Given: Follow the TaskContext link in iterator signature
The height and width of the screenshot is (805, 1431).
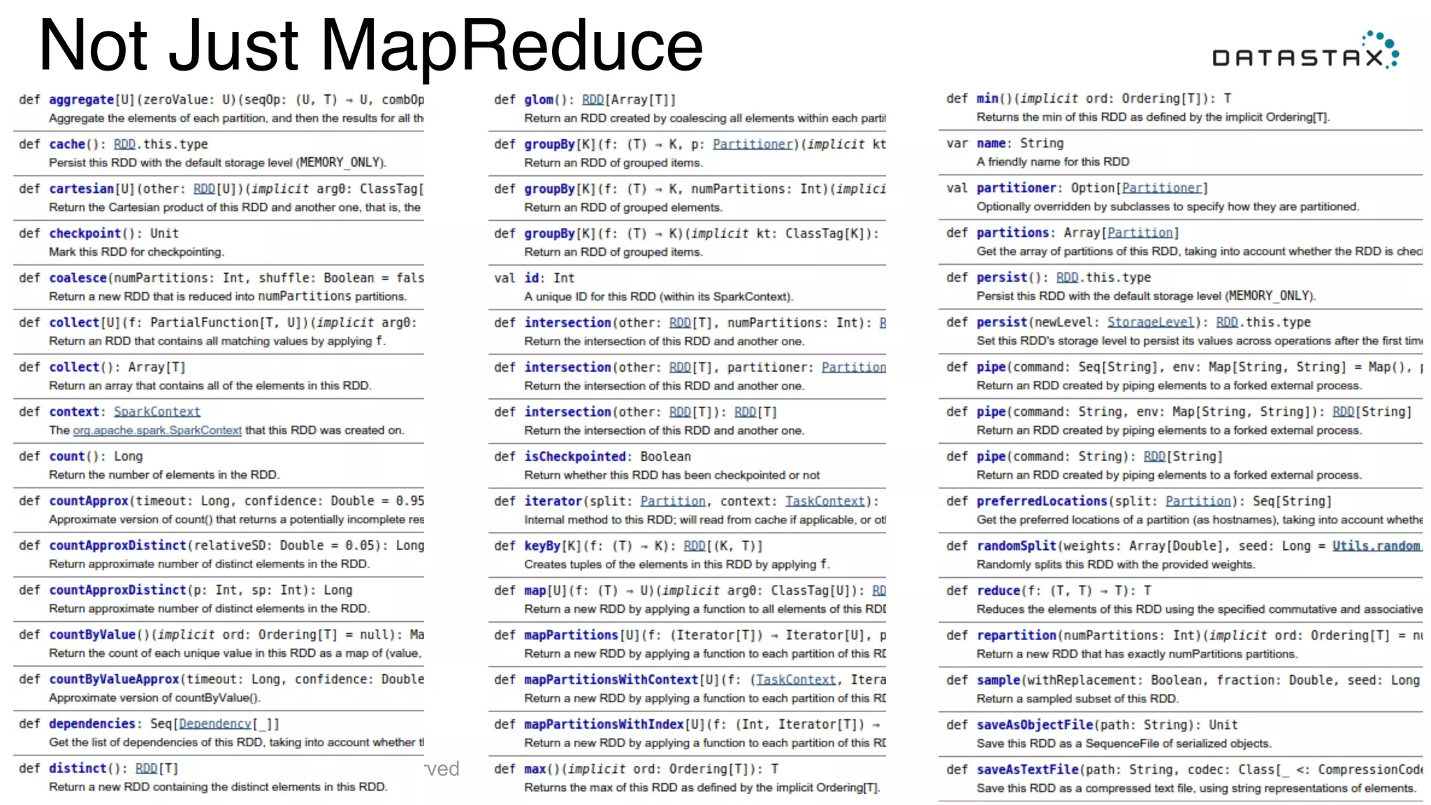Looking at the screenshot, I should pyautogui.click(x=825, y=501).
